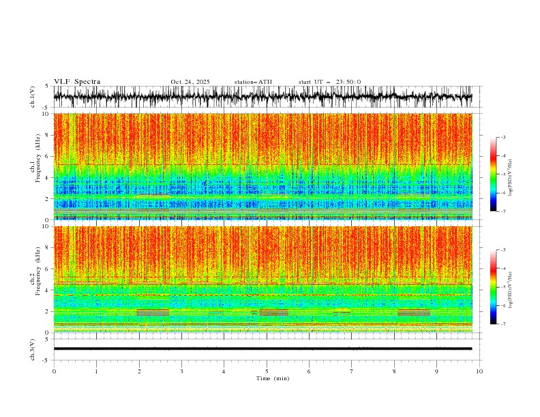This screenshot has height=417, width=540.
Task: Click the log(PSD) label beside upper color bar
Action: (x=510, y=179)
